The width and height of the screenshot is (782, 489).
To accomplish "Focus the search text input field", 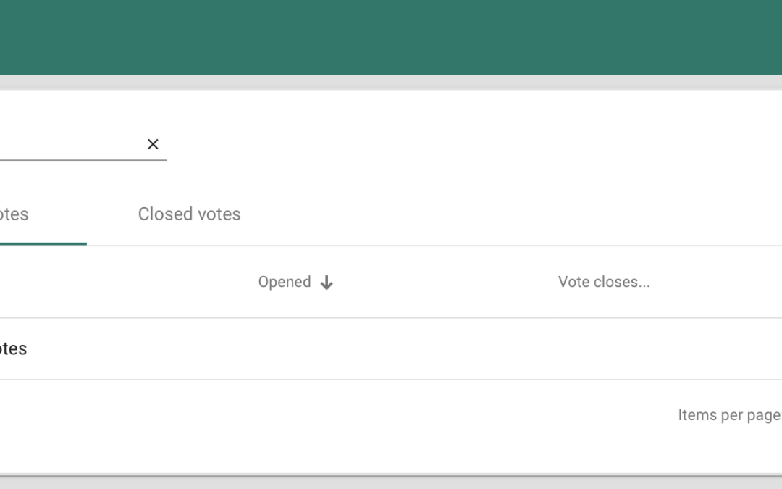I will tap(65, 144).
